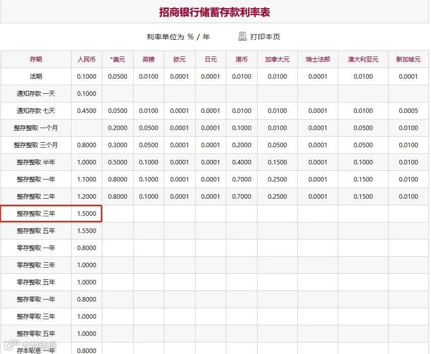The image size is (431, 354).
Task: Click the 招商银行储蓄存款利率表 page title
Action: (214, 13)
